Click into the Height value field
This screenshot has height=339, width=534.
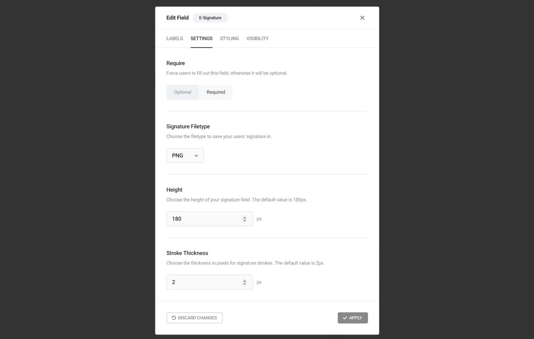pyautogui.click(x=204, y=219)
